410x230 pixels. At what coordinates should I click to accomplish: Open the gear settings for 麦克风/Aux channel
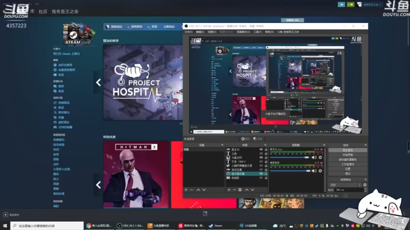[x=320, y=157]
